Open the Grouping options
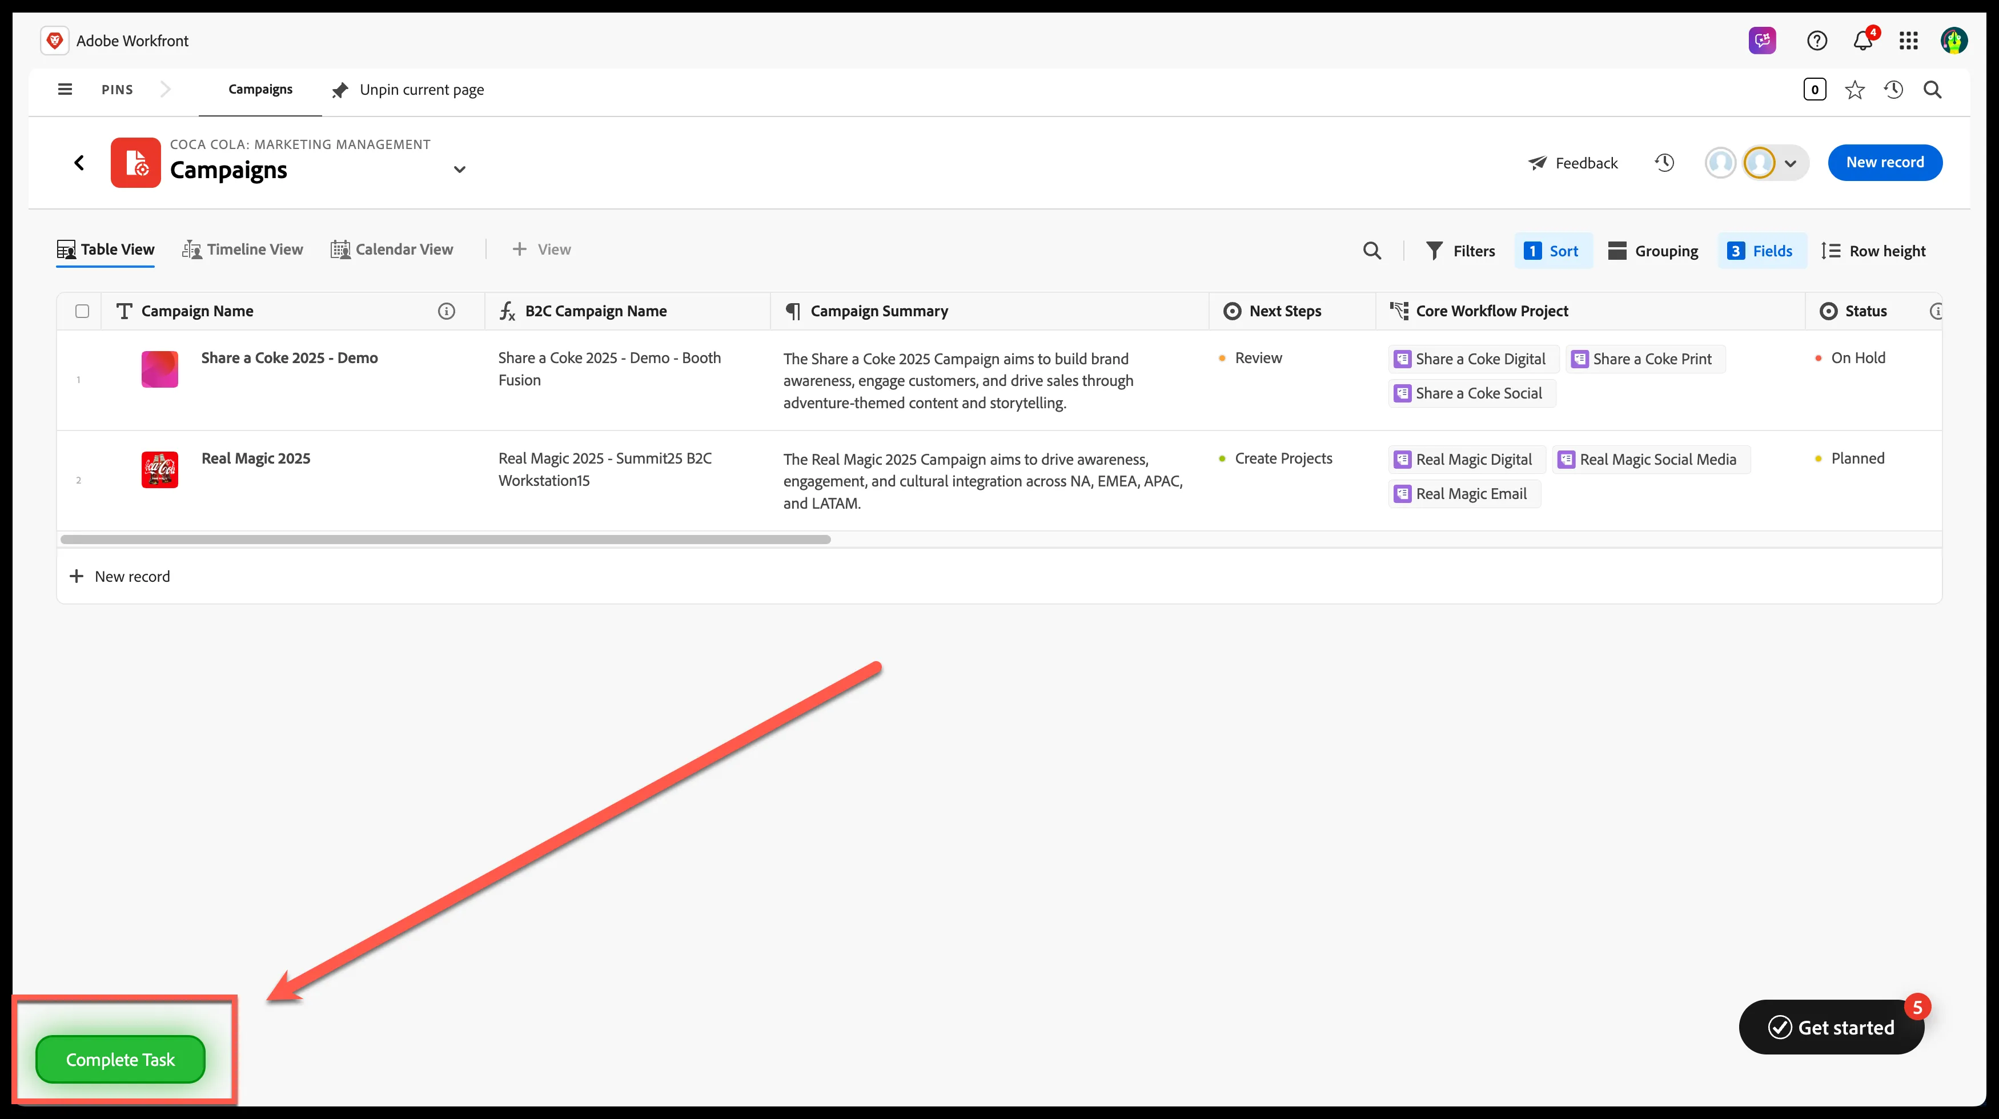 [x=1653, y=251]
